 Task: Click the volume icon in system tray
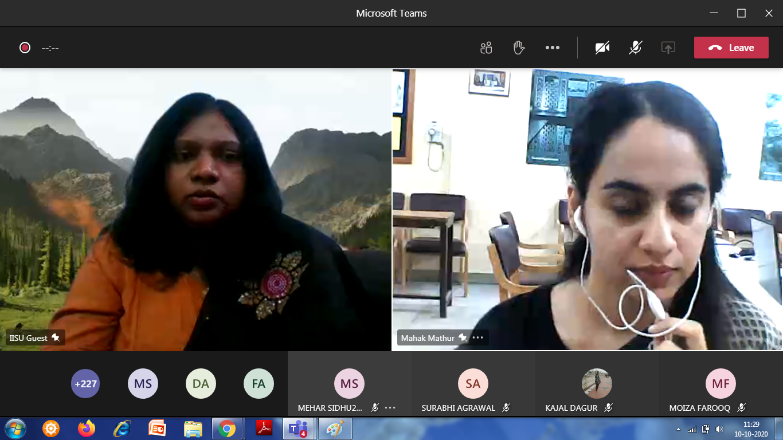719,429
